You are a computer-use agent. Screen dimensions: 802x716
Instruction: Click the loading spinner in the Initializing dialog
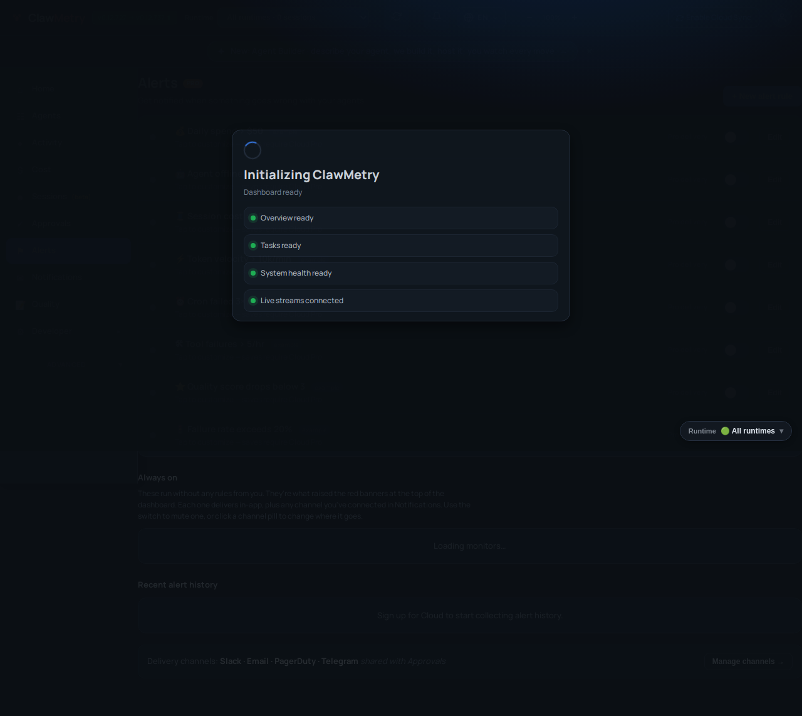(253, 150)
